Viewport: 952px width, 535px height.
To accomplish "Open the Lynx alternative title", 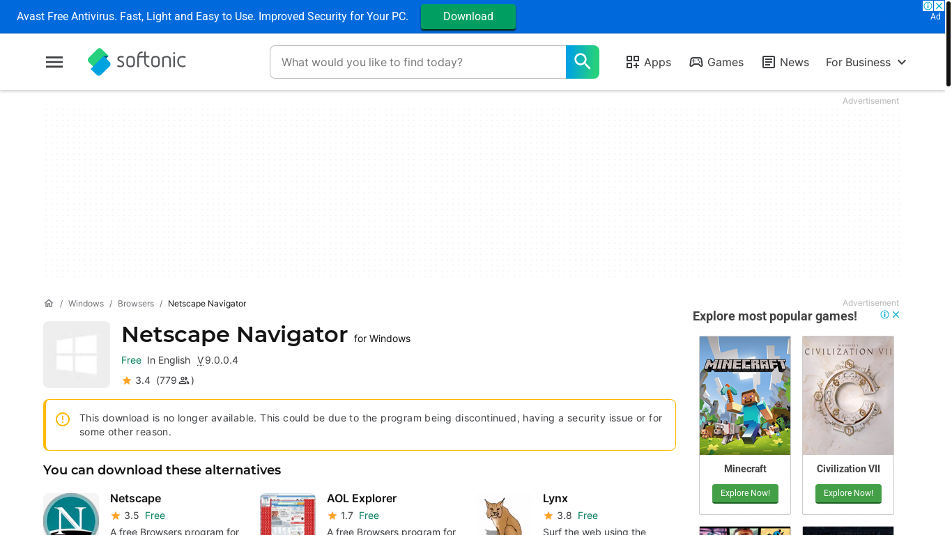I will pos(555,499).
